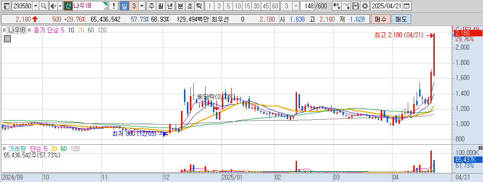
Task: Click the 거래량 volume legend label
Action: [17, 149]
